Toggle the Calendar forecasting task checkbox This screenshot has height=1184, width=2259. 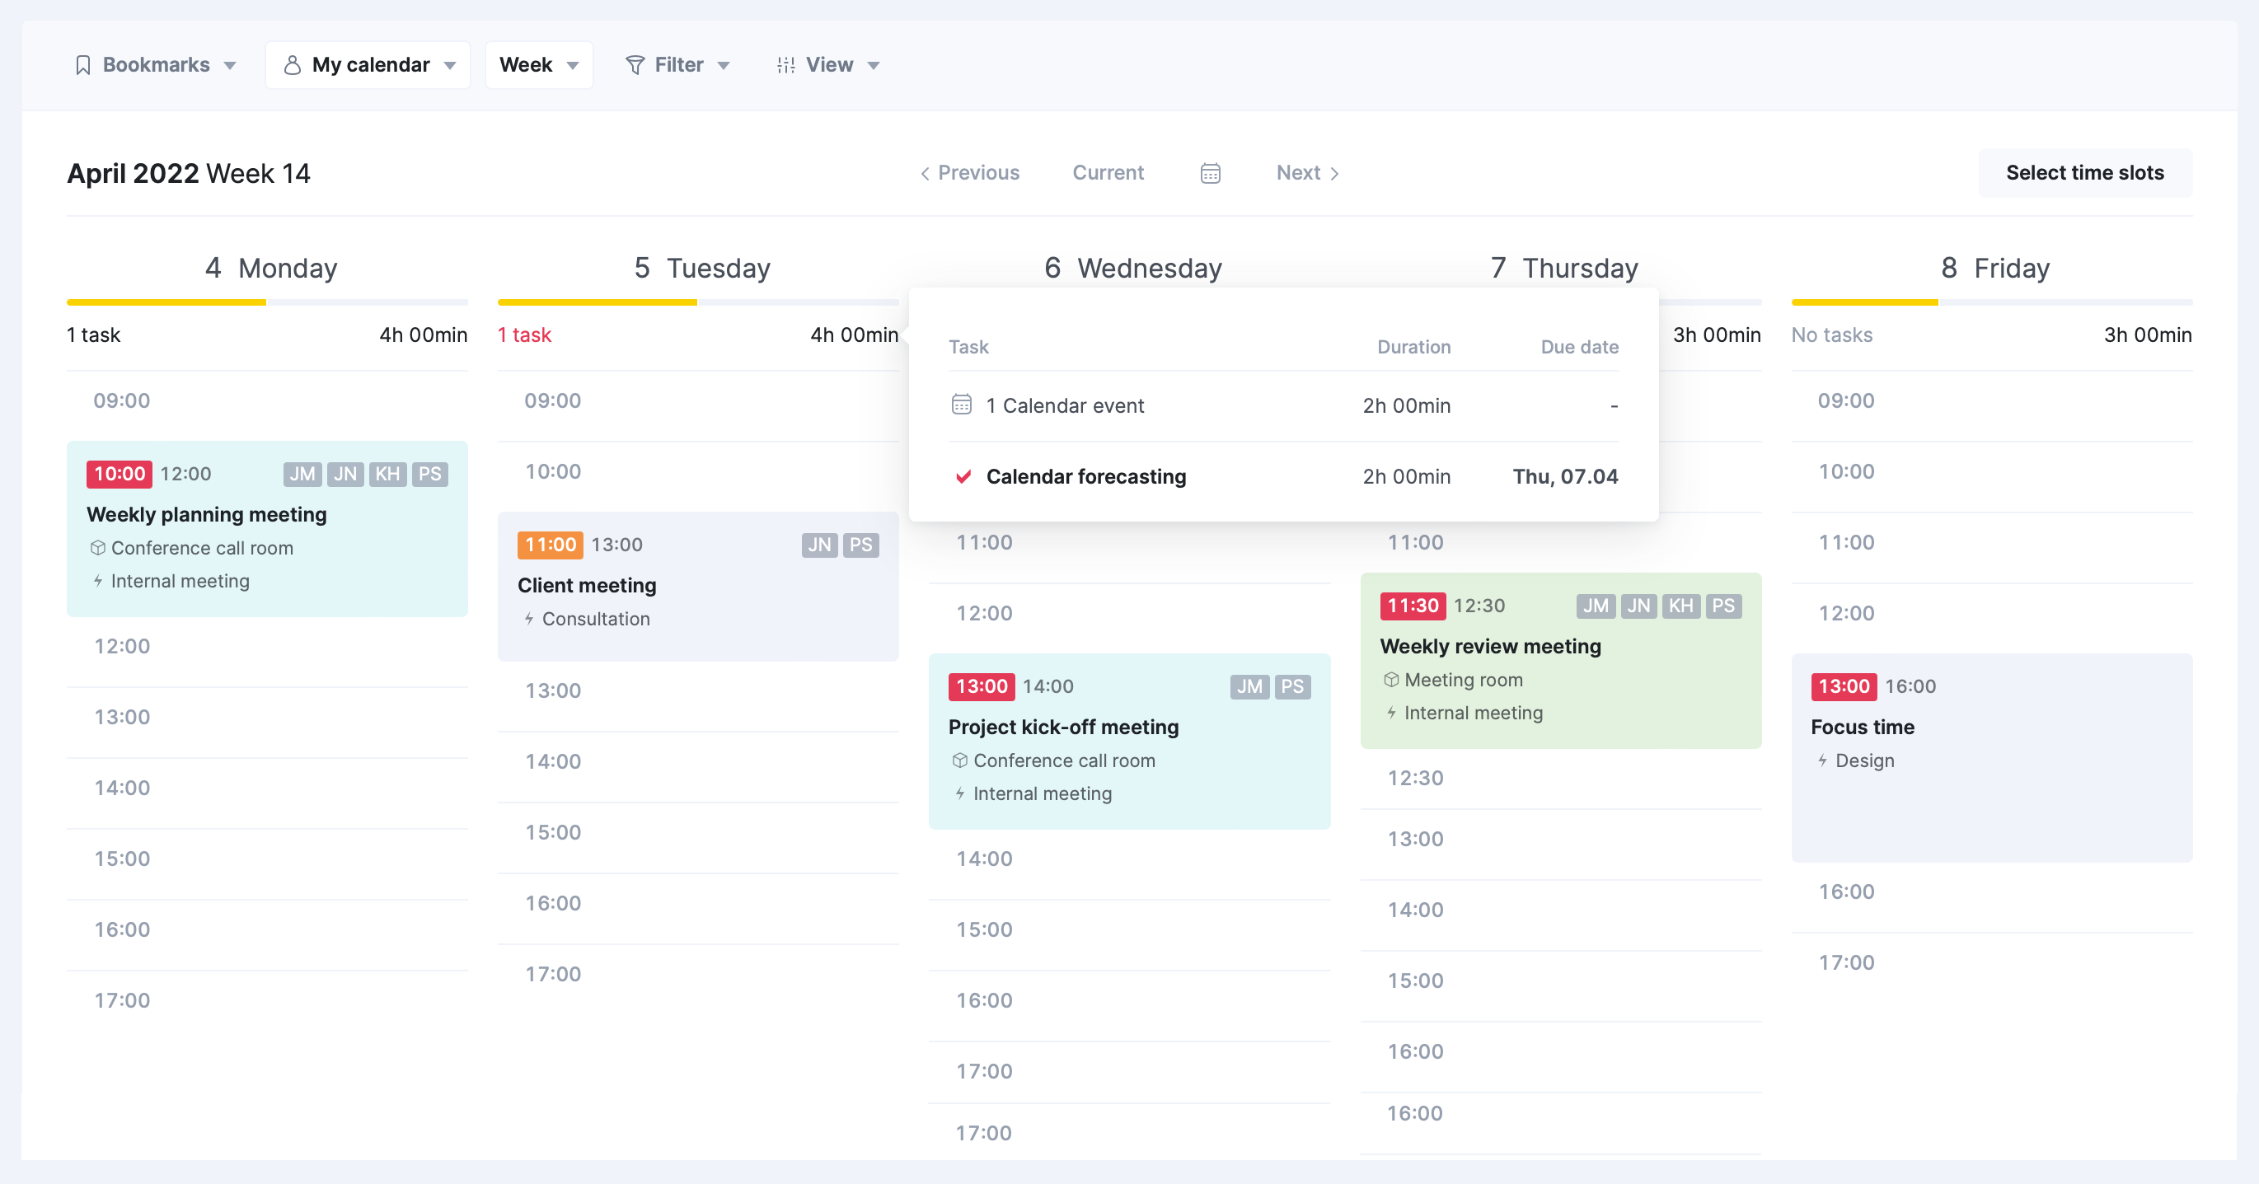(962, 476)
